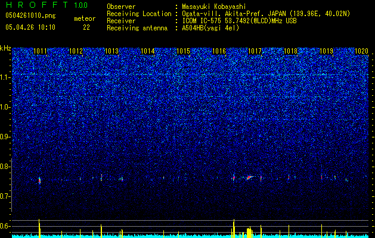Click the bright meteor echo just before 1011

[39, 180]
